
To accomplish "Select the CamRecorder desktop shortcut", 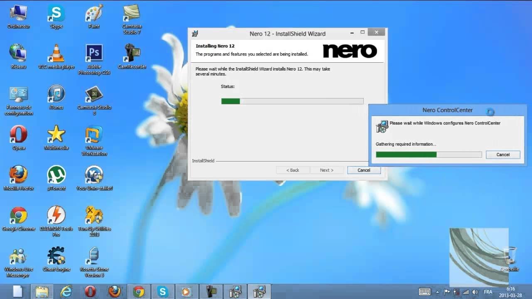I will coord(132,56).
